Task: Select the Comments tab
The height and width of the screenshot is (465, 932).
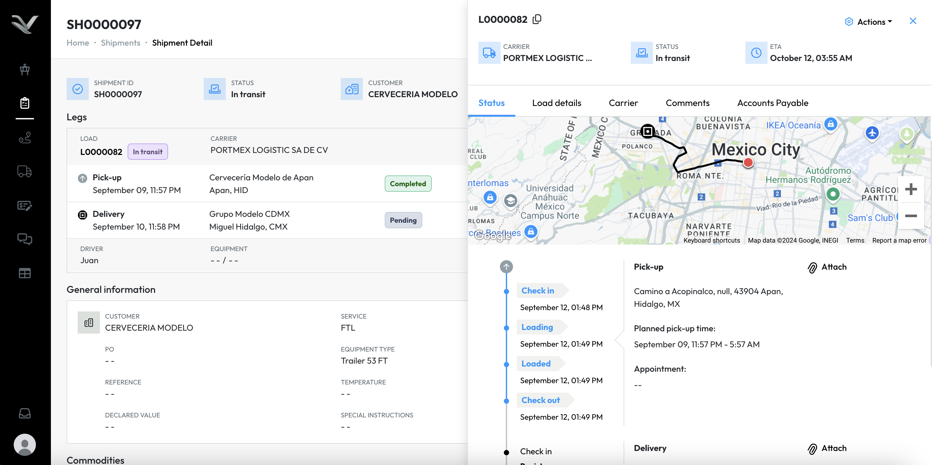Action: 688,103
